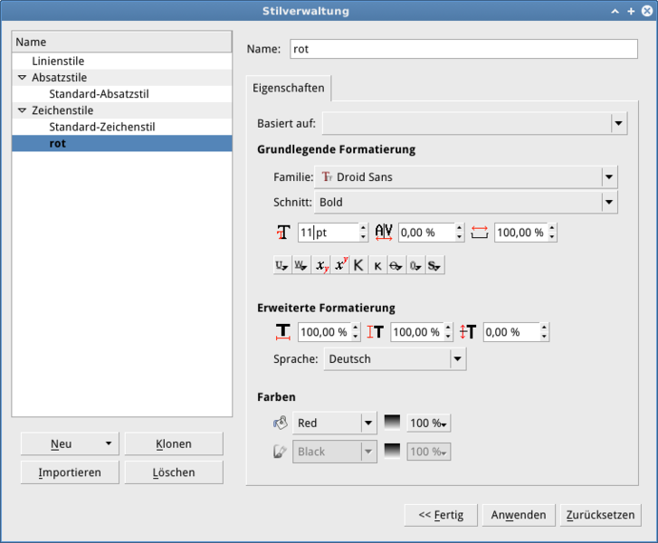Click the shadowed text effect button

435,265
